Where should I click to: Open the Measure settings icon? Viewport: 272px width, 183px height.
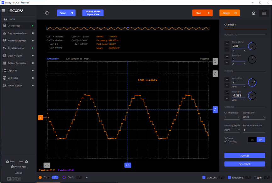pos(248,177)
